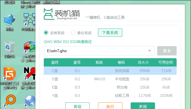
Task: Select the 安装系统 radio option
Action: pyautogui.click(x=46, y=33)
